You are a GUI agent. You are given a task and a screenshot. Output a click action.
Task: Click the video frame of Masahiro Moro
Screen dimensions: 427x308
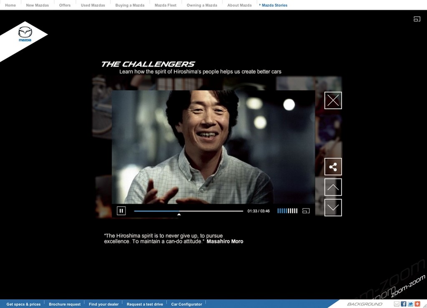pyautogui.click(x=213, y=147)
